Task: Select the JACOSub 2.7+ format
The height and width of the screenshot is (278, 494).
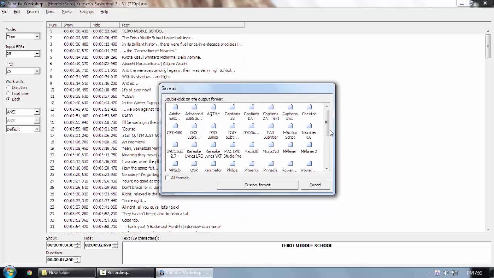Action: (x=175, y=150)
